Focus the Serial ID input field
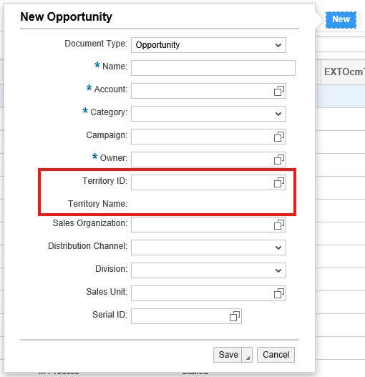 186,316
